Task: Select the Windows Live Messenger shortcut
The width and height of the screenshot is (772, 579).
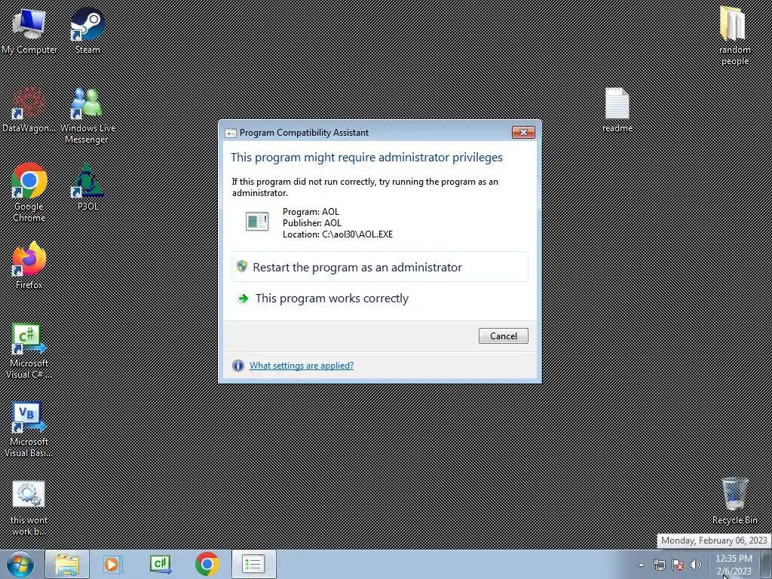Action: point(87,116)
